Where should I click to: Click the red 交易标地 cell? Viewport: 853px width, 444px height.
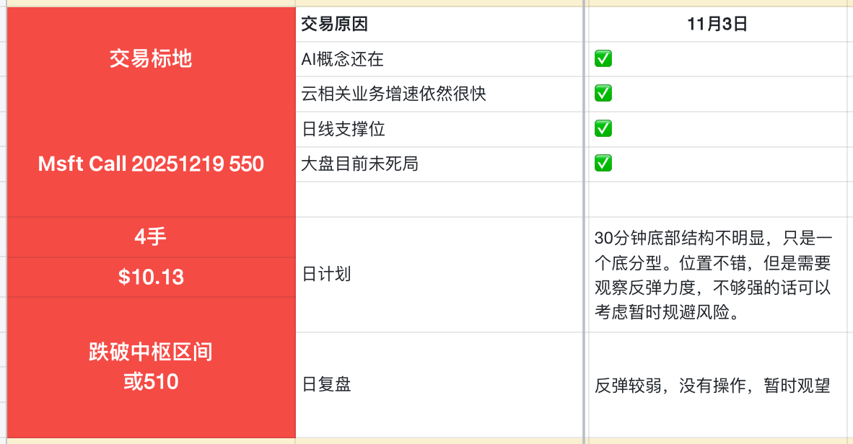(x=151, y=59)
